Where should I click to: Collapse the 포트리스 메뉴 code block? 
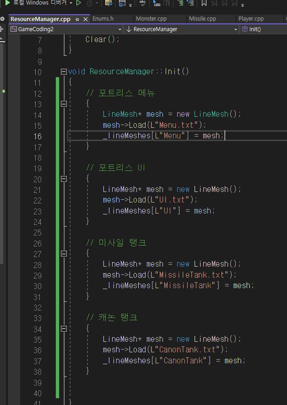(64, 104)
